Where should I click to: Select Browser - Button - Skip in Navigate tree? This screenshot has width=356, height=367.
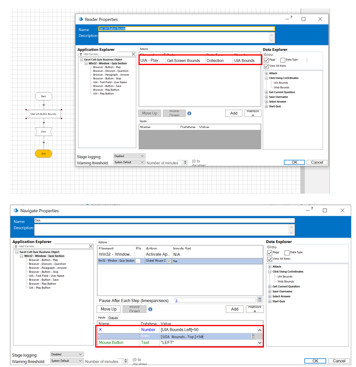tap(44, 272)
